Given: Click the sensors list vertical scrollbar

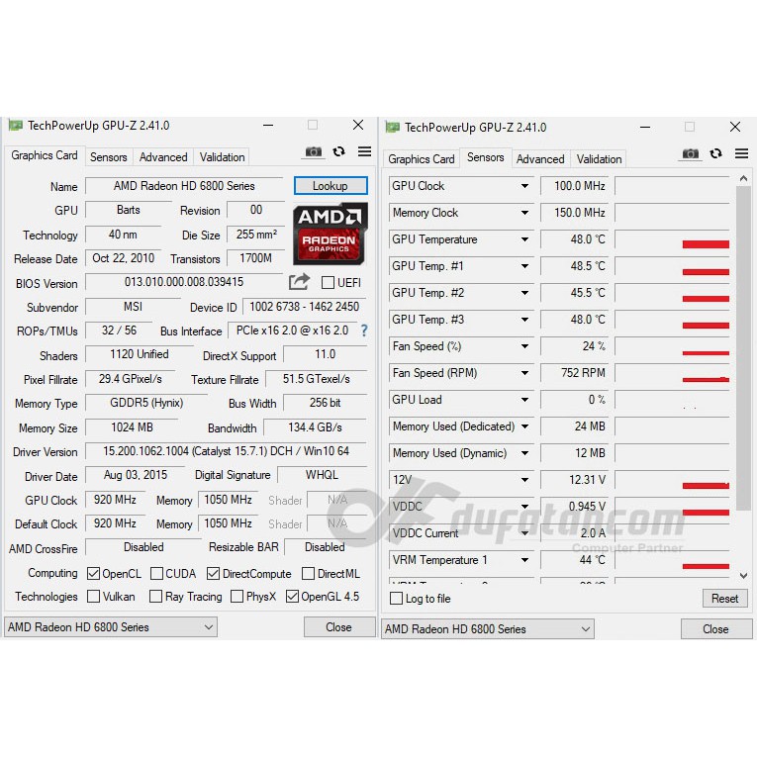Looking at the screenshot, I should tap(743, 376).
